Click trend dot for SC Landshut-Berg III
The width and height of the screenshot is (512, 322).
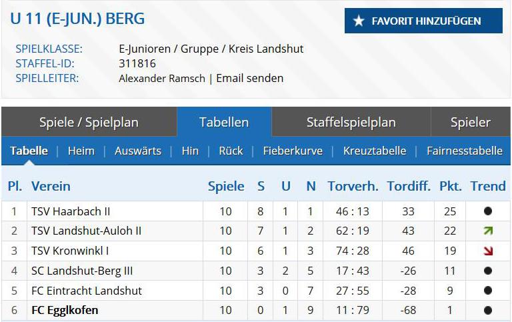[488, 271]
